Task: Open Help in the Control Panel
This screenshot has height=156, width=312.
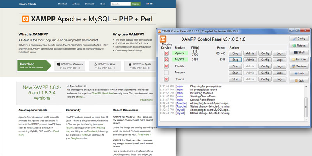Action: pyautogui.click(x=299, y=73)
